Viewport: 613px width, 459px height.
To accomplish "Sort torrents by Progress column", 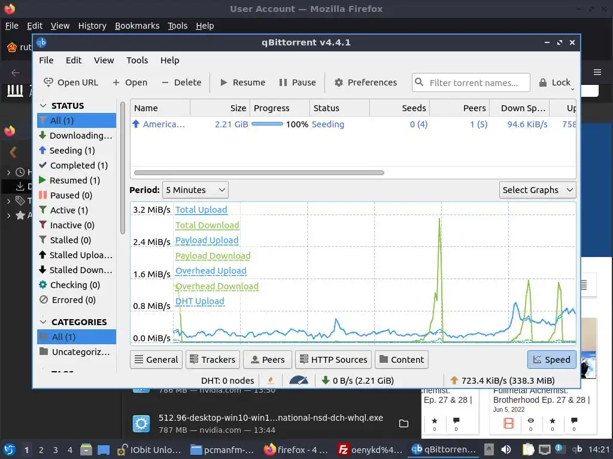I will [280, 108].
